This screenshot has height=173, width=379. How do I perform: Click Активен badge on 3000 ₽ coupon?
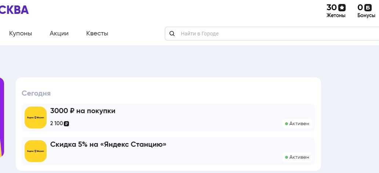(297, 124)
